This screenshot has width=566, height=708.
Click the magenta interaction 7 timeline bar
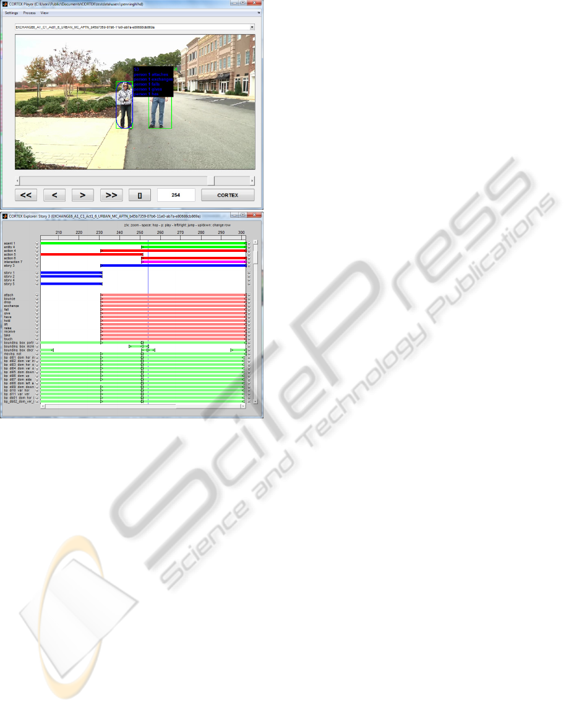(x=192, y=262)
